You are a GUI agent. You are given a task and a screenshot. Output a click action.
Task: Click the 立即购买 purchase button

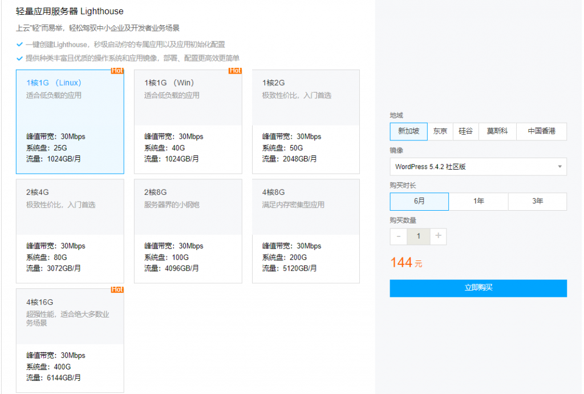pyautogui.click(x=478, y=288)
